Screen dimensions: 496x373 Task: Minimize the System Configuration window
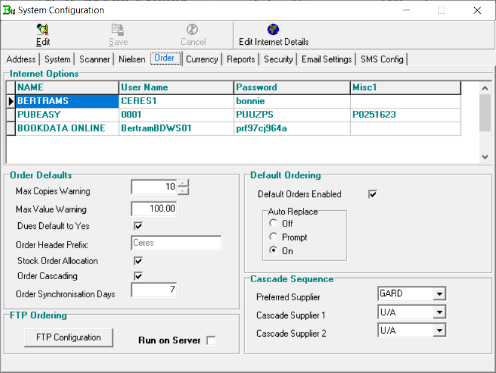(x=406, y=10)
